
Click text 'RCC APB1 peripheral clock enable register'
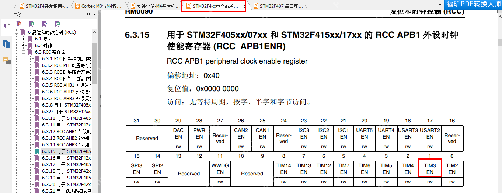coord(237,61)
